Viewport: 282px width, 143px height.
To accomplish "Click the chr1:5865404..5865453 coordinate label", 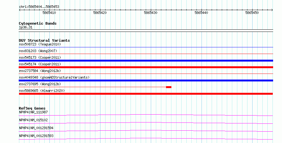I will 39,7.
